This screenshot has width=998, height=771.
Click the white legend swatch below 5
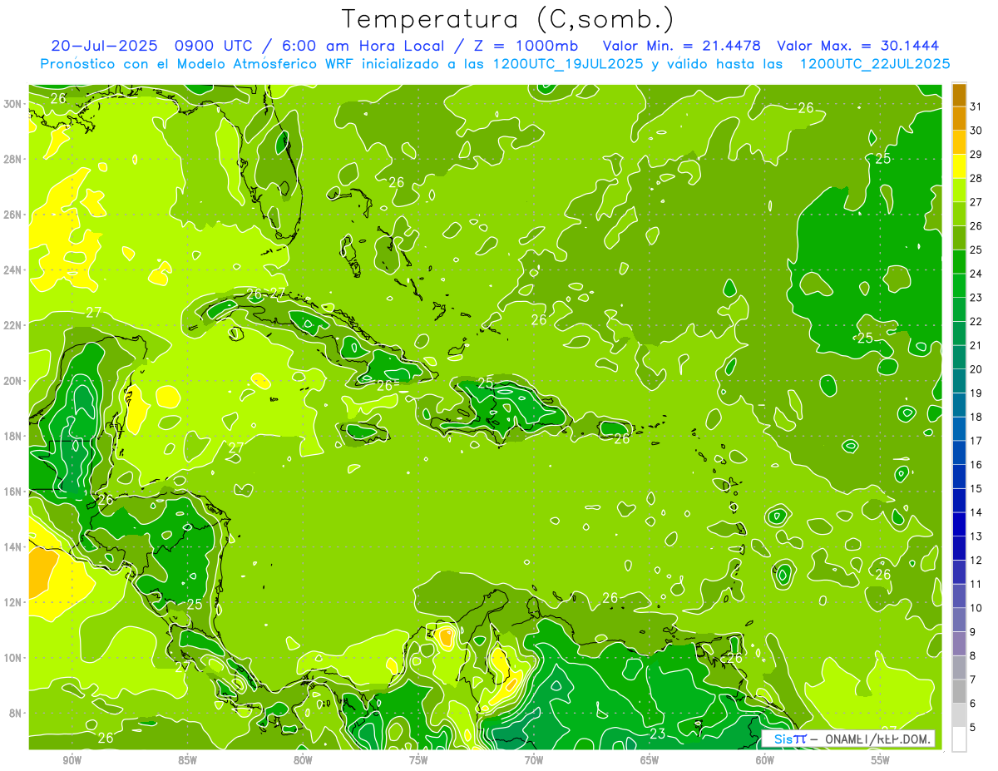tap(959, 739)
